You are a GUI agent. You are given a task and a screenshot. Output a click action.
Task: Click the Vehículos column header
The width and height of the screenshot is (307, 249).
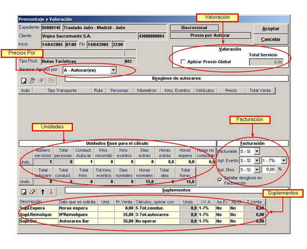point(205,91)
